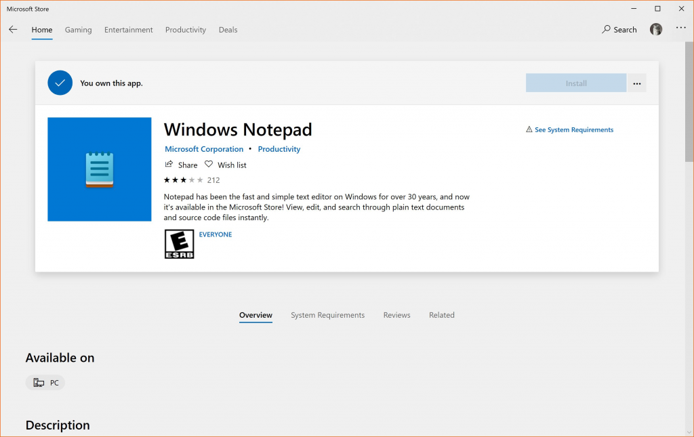Click the Windows Notepad app tile
This screenshot has width=694, height=437.
[100, 169]
